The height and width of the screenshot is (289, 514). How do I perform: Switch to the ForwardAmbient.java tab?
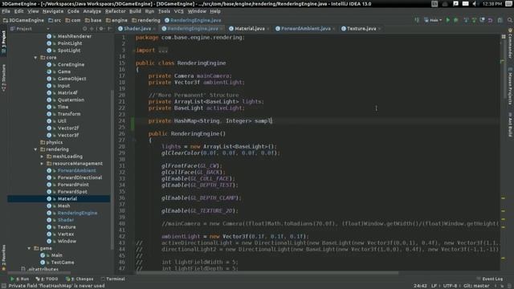pyautogui.click(x=305, y=29)
